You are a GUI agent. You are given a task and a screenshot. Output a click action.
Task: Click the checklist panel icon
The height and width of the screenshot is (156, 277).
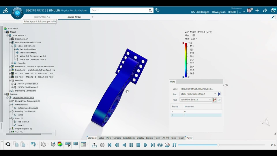[x=83, y=144]
